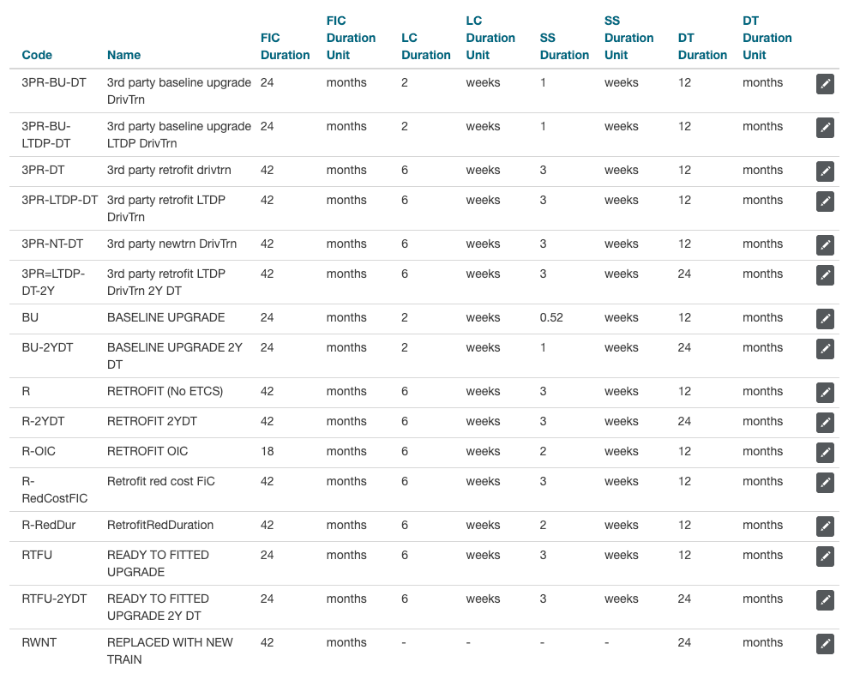The height and width of the screenshot is (686, 848).
Task: Click edit pencil for 3PR-BU-DT row
Action: 825,84
